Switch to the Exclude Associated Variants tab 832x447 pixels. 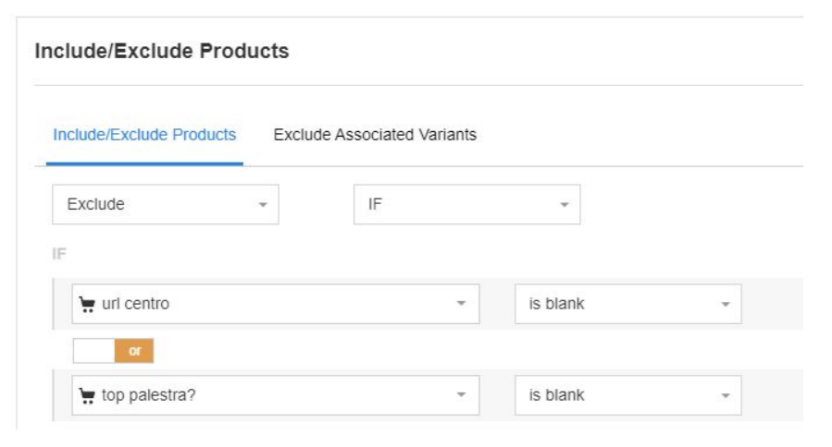tap(375, 135)
